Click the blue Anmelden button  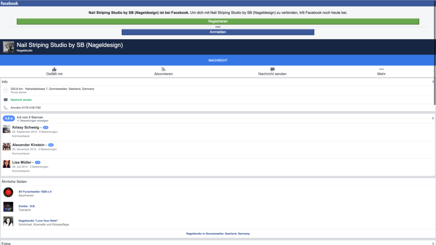pos(218,32)
